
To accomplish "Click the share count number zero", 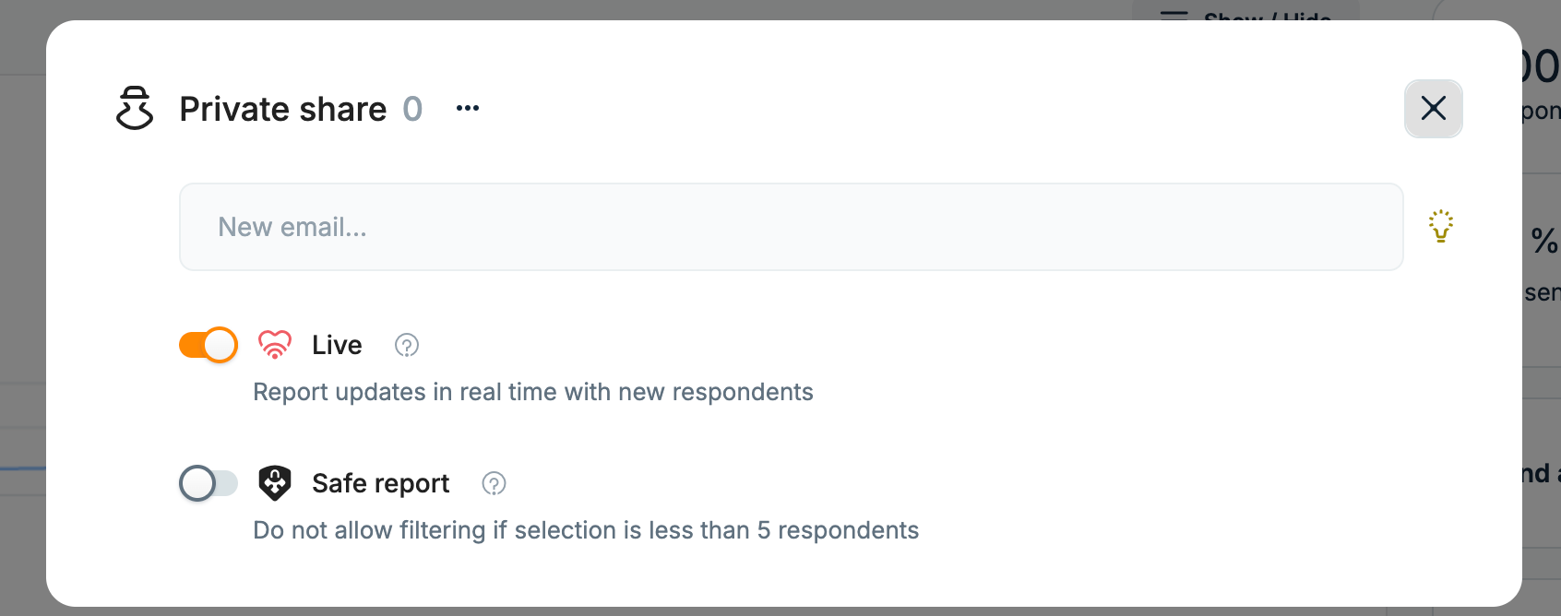I will click(412, 109).
